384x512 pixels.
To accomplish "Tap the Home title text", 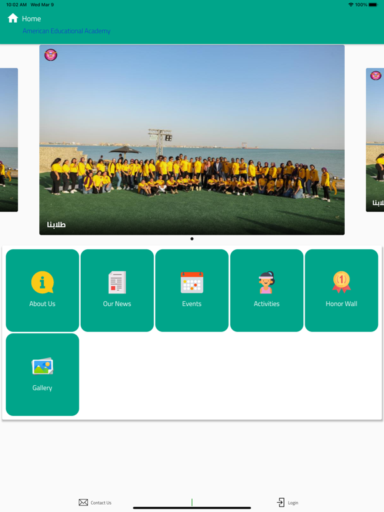I will tap(31, 19).
